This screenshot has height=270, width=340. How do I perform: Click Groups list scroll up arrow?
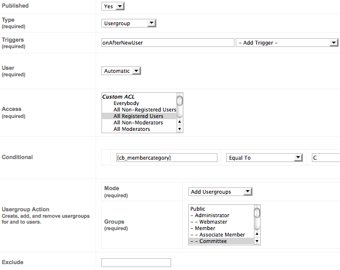click(x=257, y=234)
